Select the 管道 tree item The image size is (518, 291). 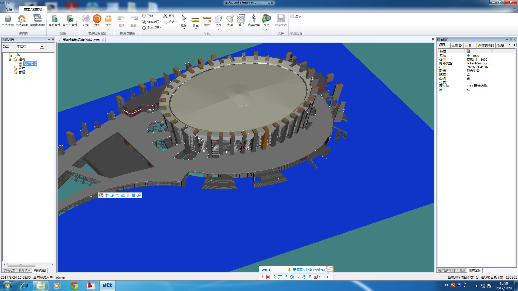click(22, 72)
